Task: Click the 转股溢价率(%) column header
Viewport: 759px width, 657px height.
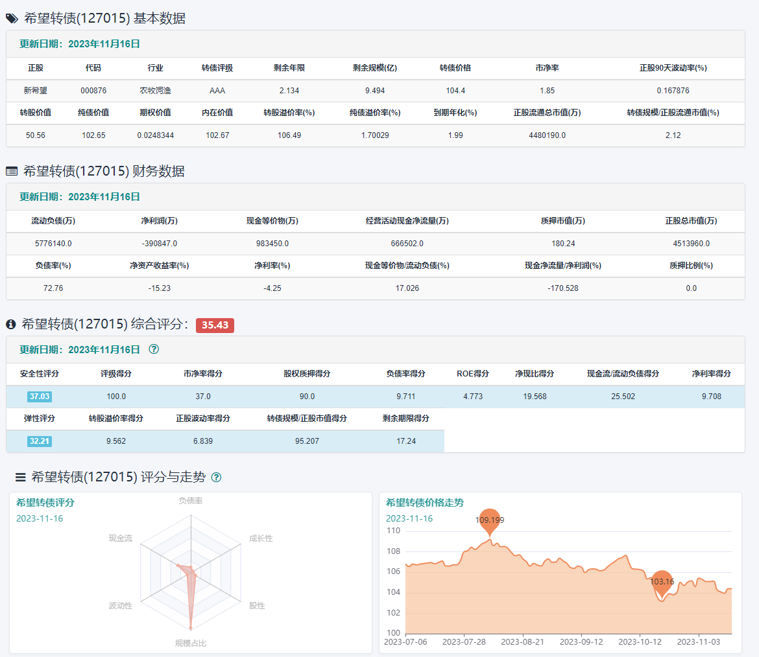Action: (x=289, y=113)
